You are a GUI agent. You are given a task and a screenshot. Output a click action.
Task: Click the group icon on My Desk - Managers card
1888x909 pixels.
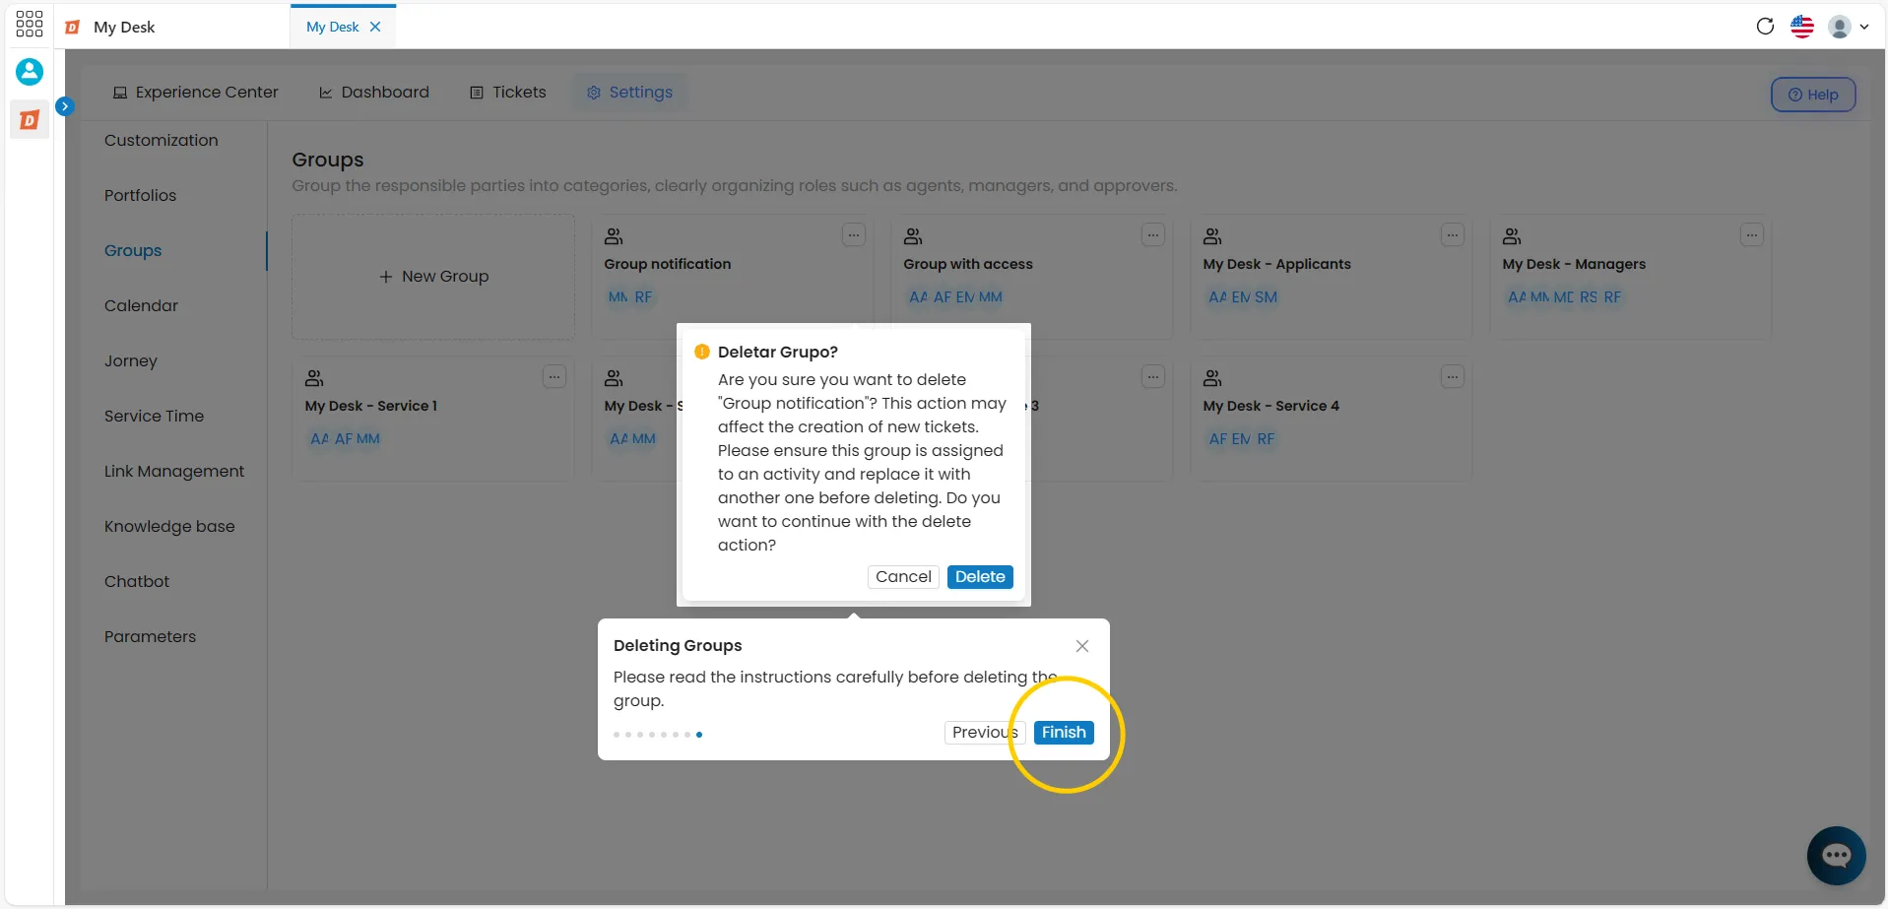pyautogui.click(x=1512, y=236)
